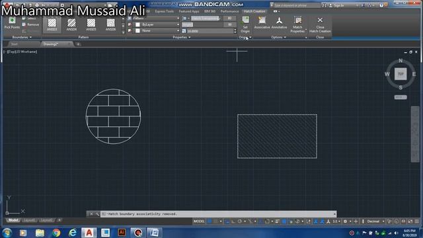Click the command line customize wrench
Image resolution: width=423 pixels, height=238 pixels.
tap(97, 214)
